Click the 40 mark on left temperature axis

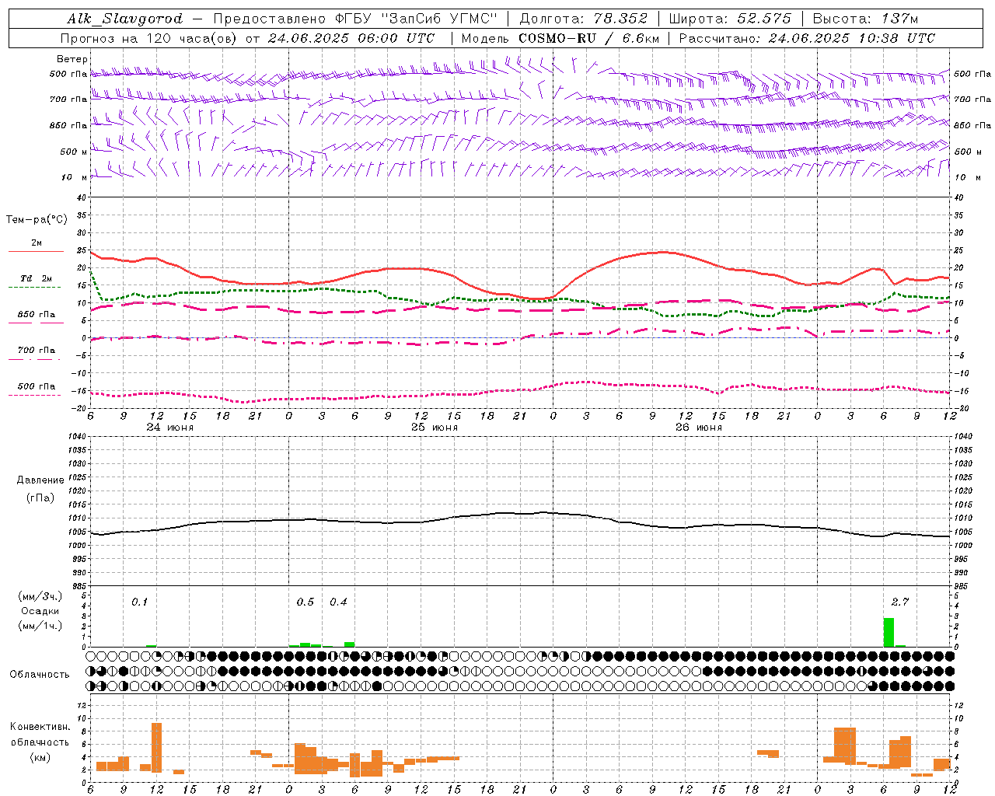click(82, 197)
